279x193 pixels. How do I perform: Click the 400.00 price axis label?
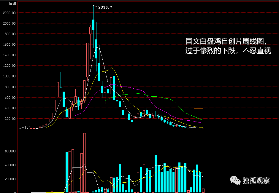(10, 108)
